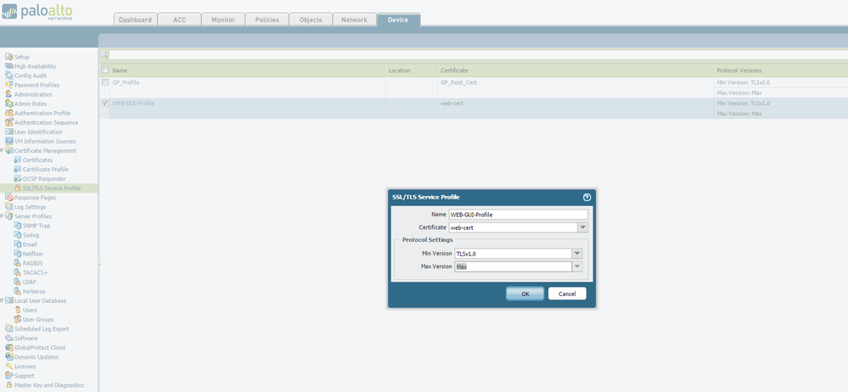The height and width of the screenshot is (392, 848).
Task: Click the Software icon
Action: coord(9,338)
